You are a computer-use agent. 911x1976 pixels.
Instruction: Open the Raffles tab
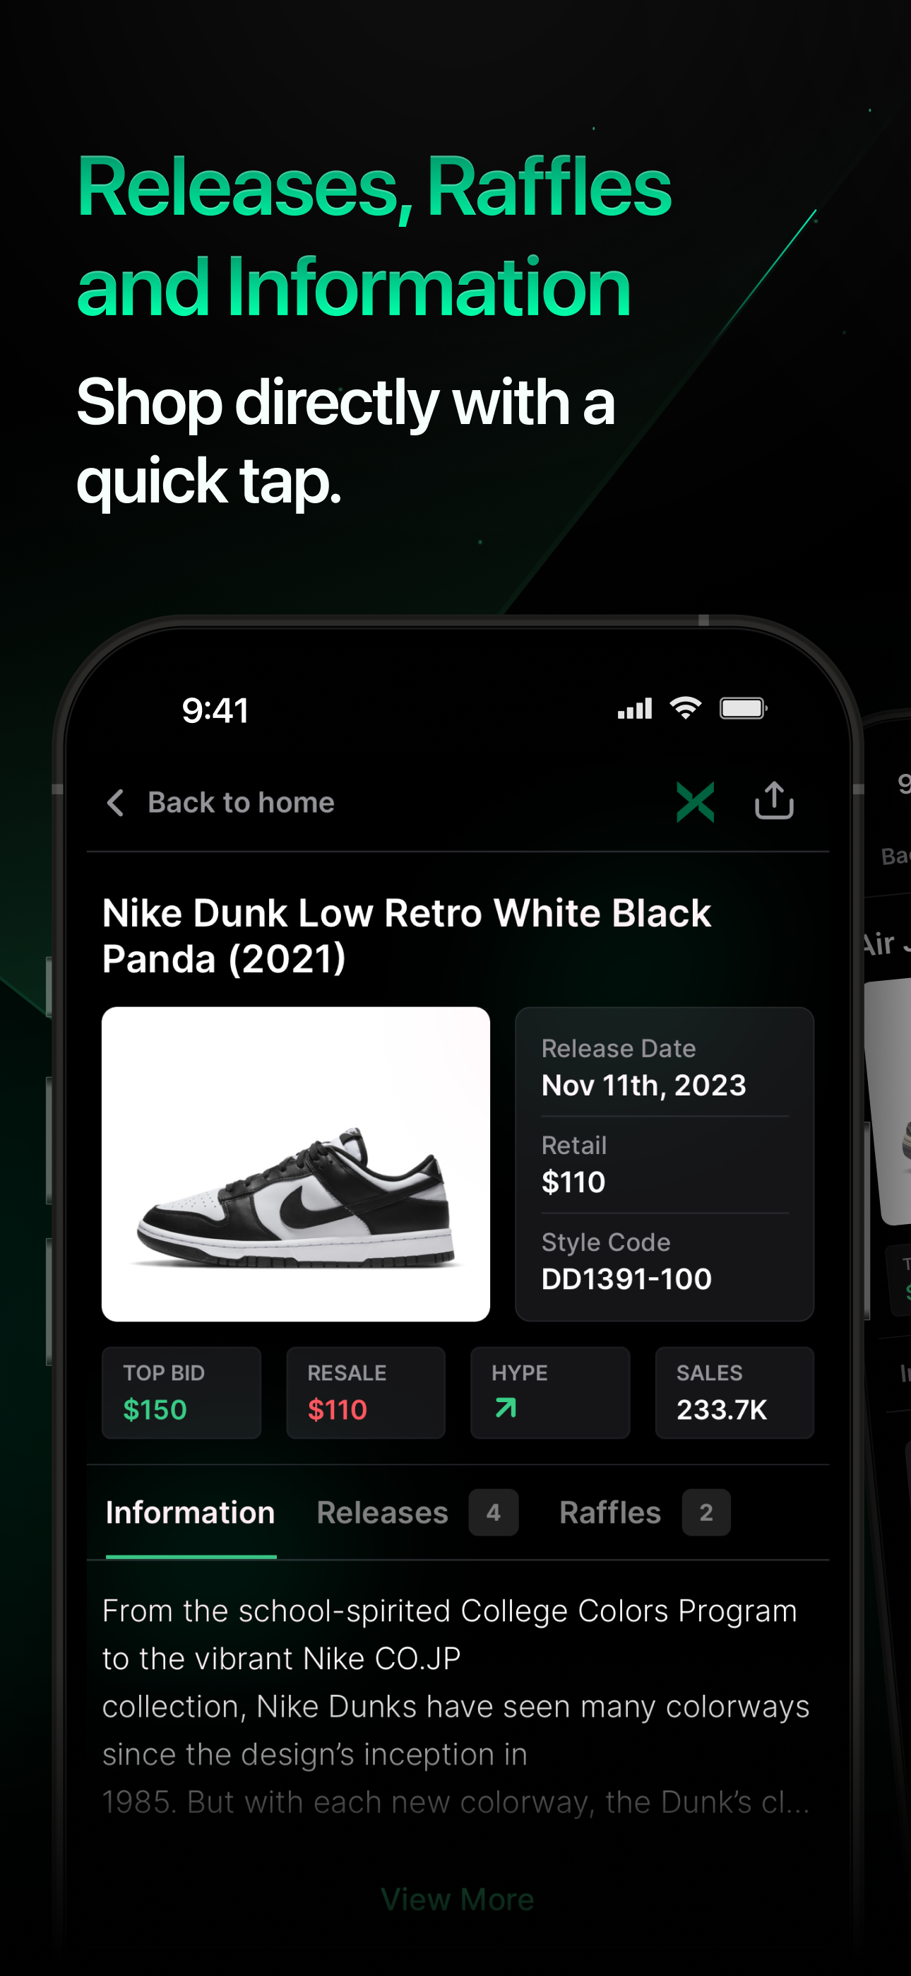coord(609,1512)
